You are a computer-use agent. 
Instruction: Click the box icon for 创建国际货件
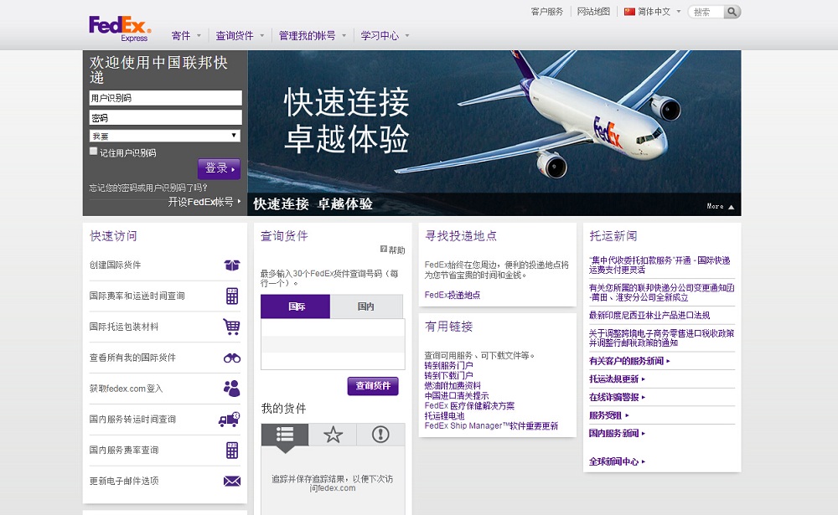(x=232, y=265)
